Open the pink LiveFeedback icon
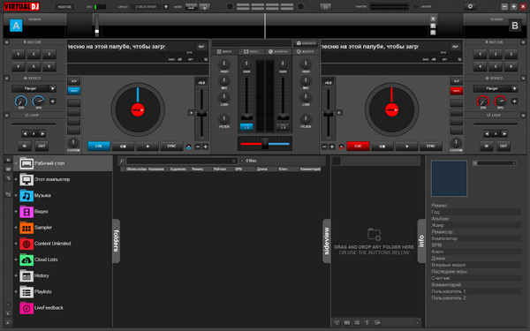 click(x=26, y=308)
